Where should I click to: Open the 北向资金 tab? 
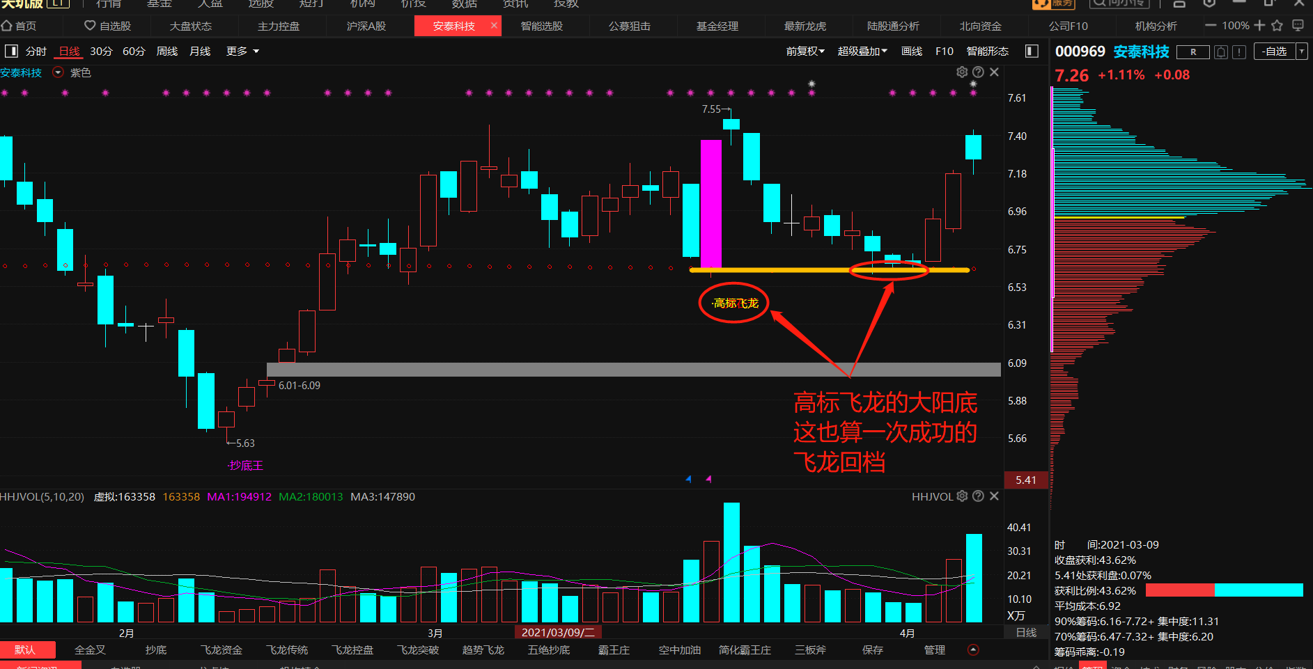coord(981,26)
